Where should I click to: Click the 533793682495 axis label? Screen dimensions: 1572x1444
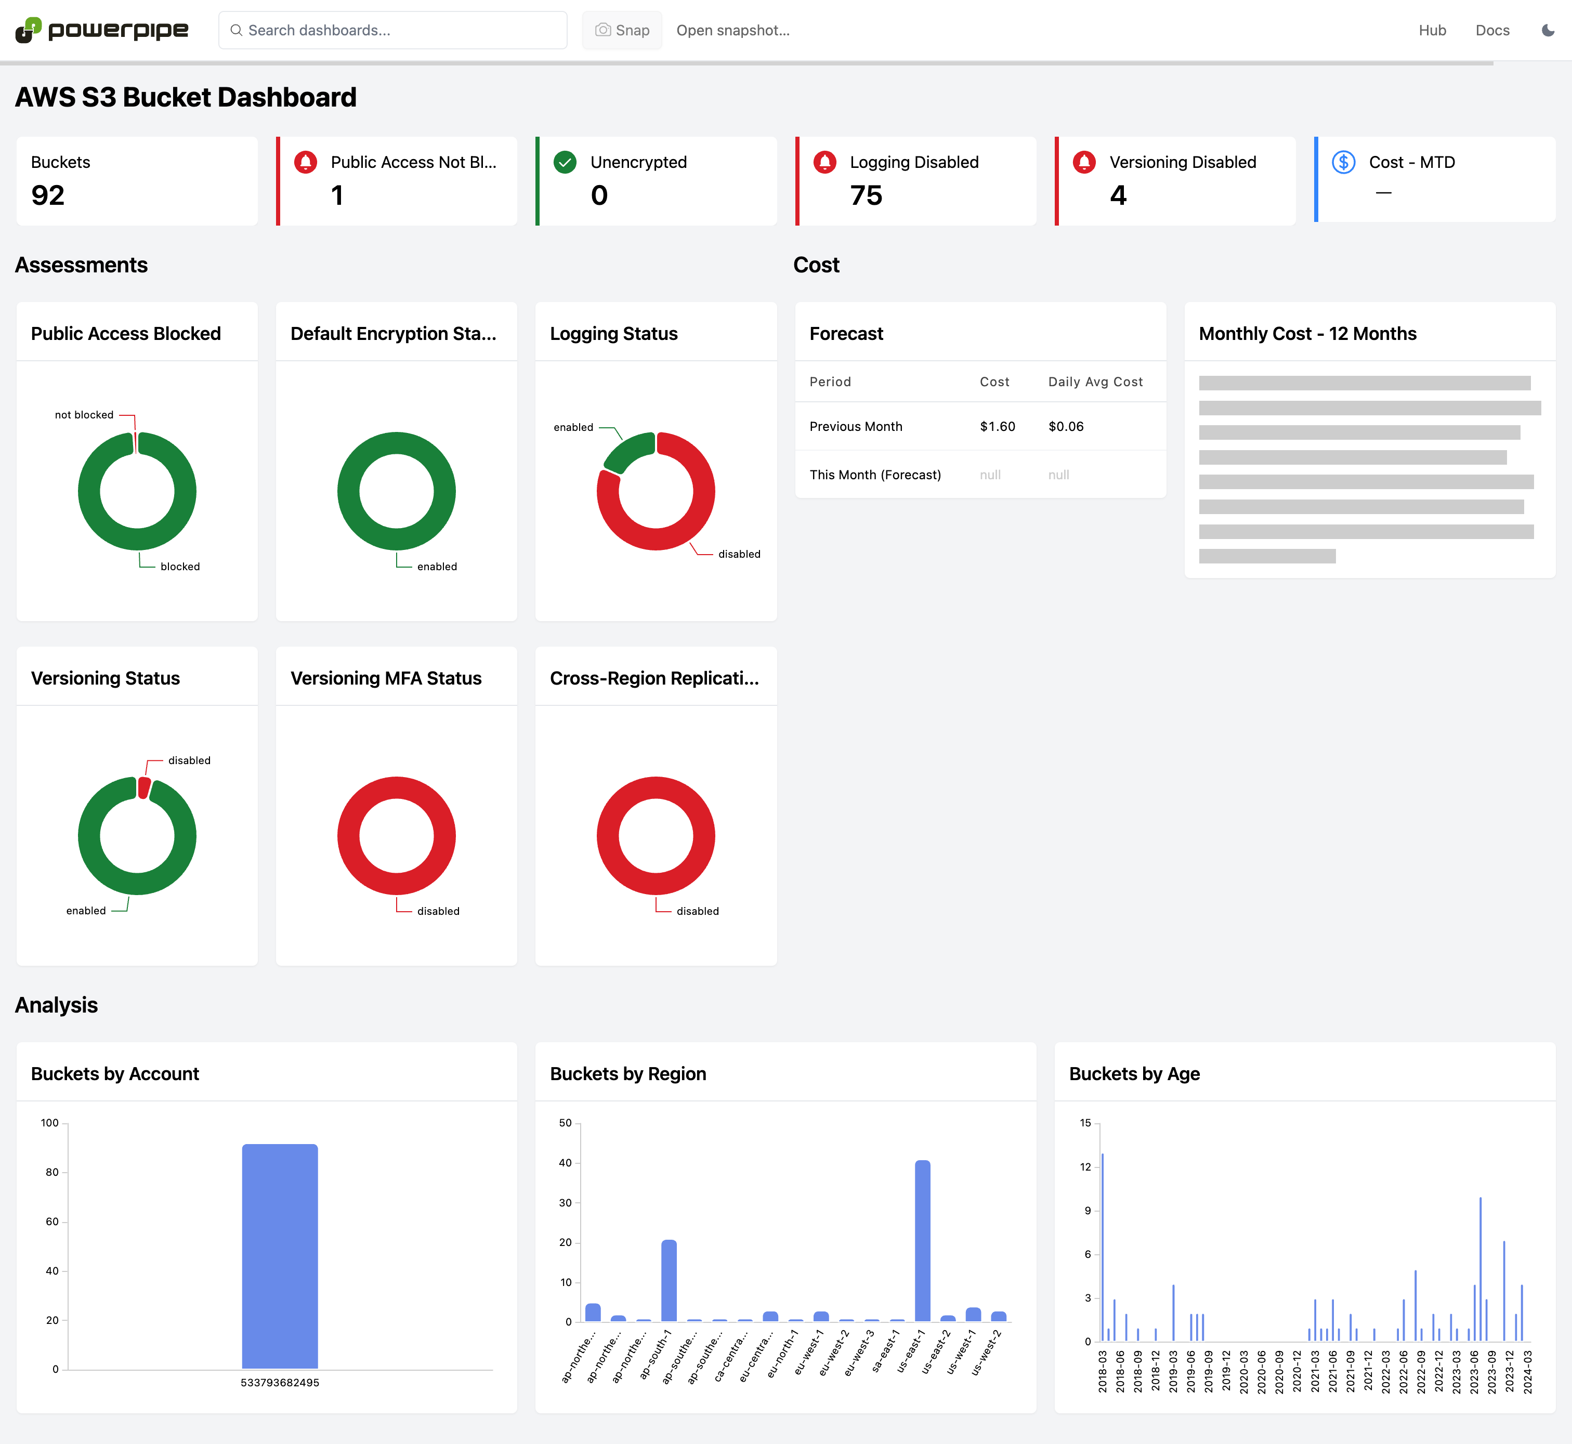click(280, 1382)
